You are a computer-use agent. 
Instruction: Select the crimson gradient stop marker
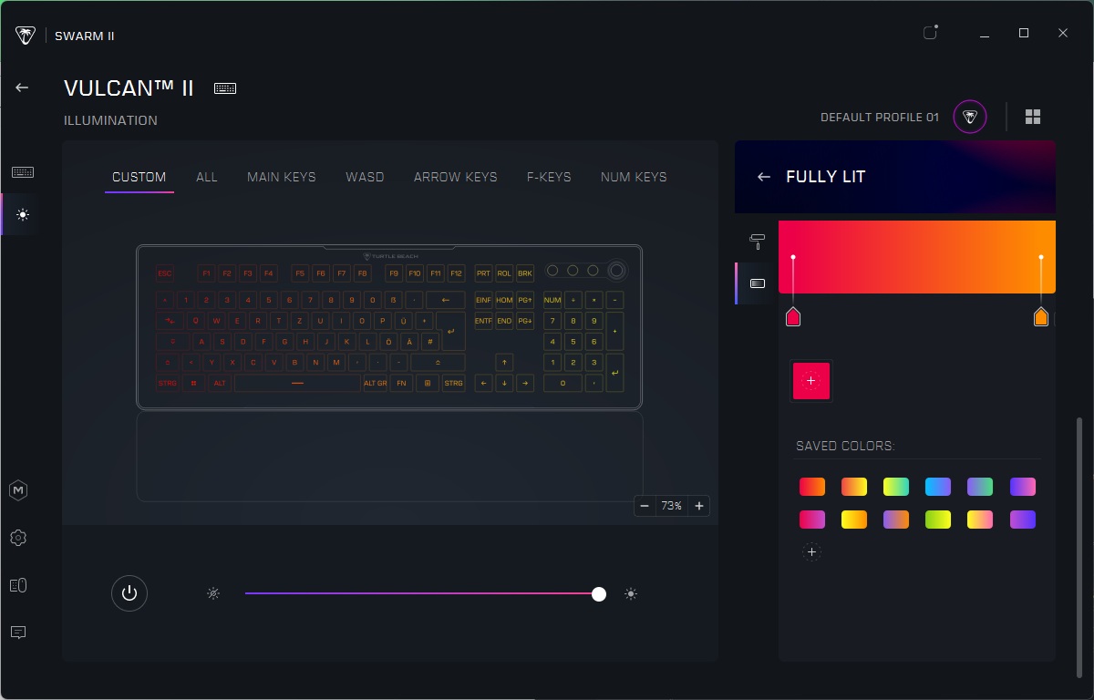click(x=793, y=317)
